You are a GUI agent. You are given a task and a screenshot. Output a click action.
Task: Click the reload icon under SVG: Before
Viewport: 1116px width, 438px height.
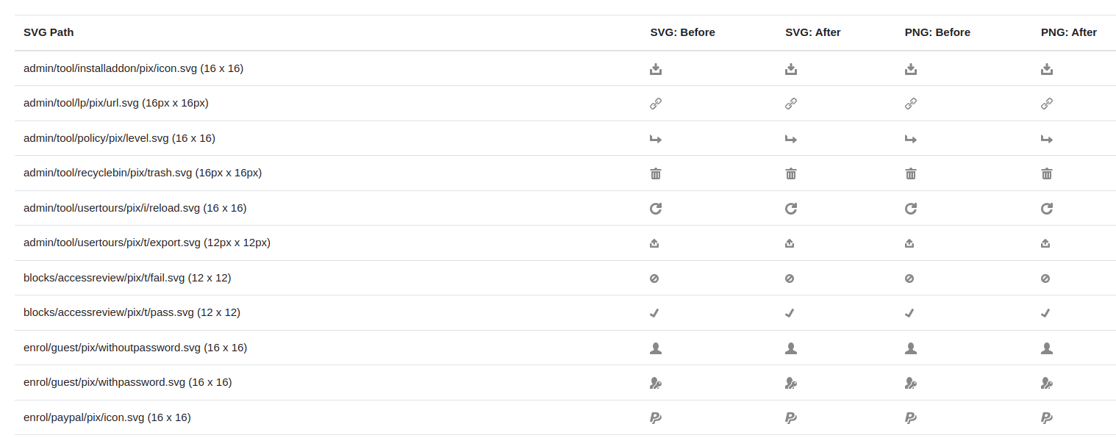[x=656, y=208]
